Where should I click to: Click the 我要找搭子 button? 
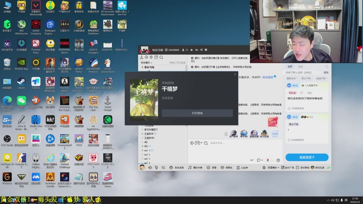tap(307, 157)
